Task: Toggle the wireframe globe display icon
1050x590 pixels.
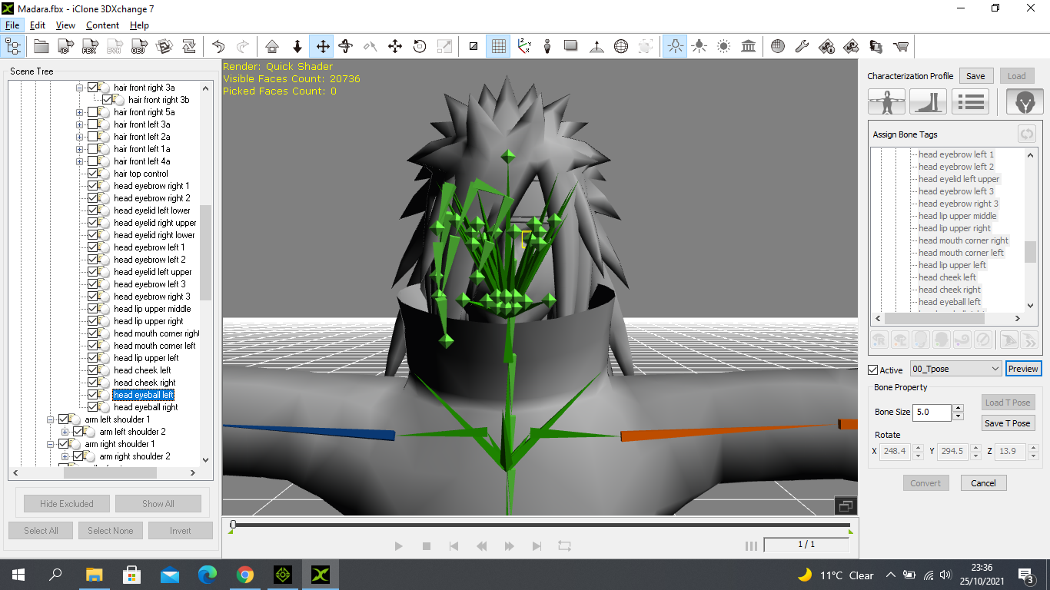Action: click(x=621, y=47)
